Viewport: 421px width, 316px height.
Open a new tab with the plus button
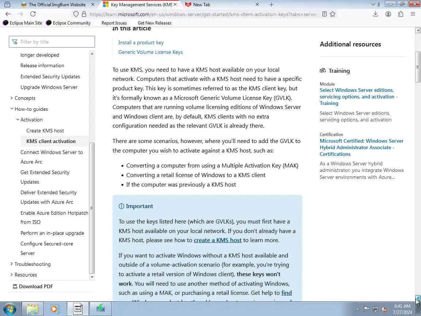tap(271, 4)
